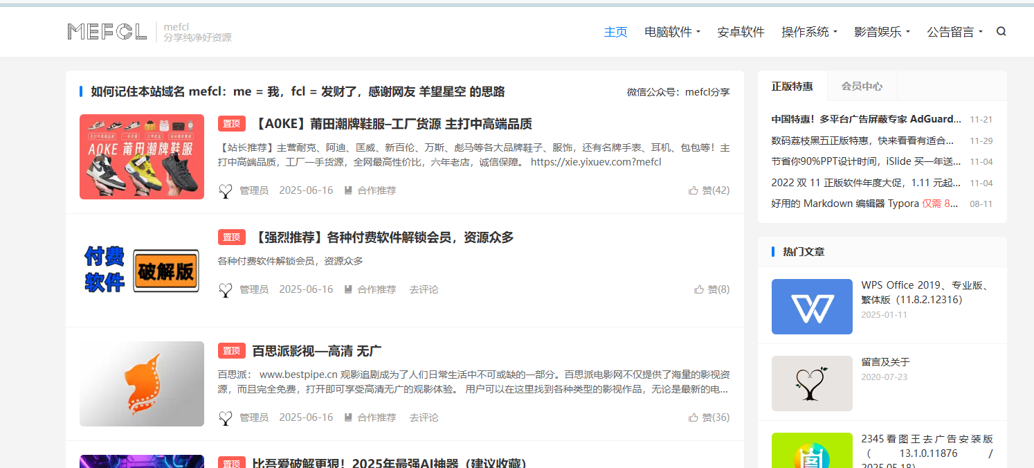Click category book icon in 各种付费软件 row

[348, 289]
